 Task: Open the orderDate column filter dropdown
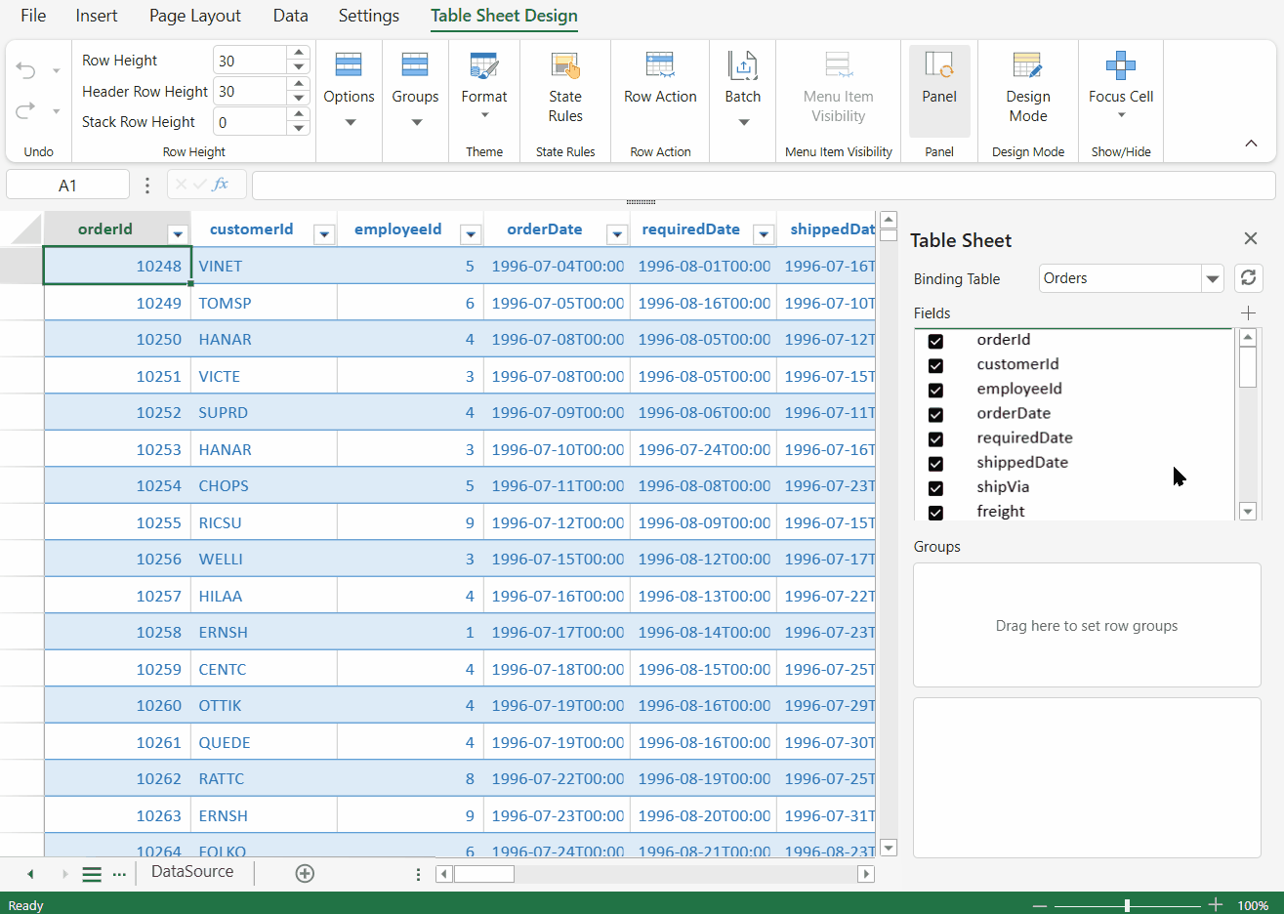pos(617,234)
